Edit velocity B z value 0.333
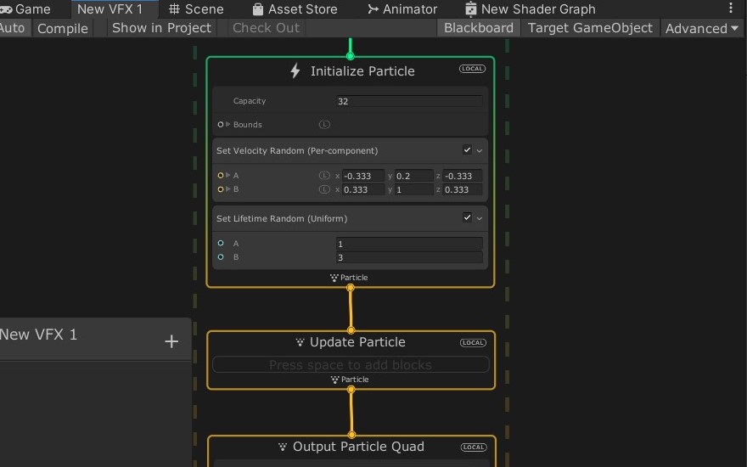 coord(463,189)
